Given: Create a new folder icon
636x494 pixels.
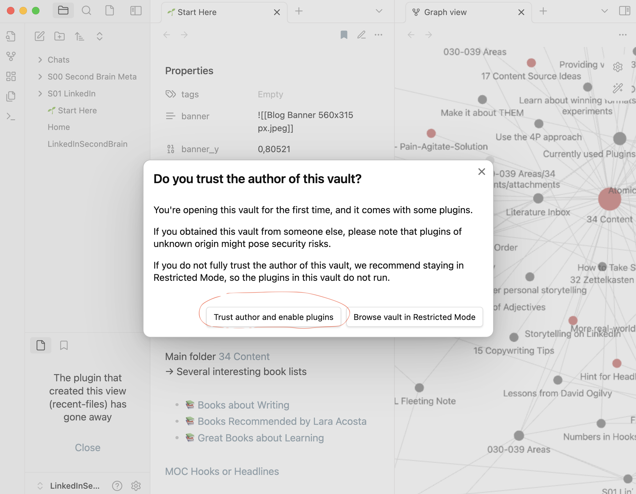Looking at the screenshot, I should pyautogui.click(x=60, y=36).
